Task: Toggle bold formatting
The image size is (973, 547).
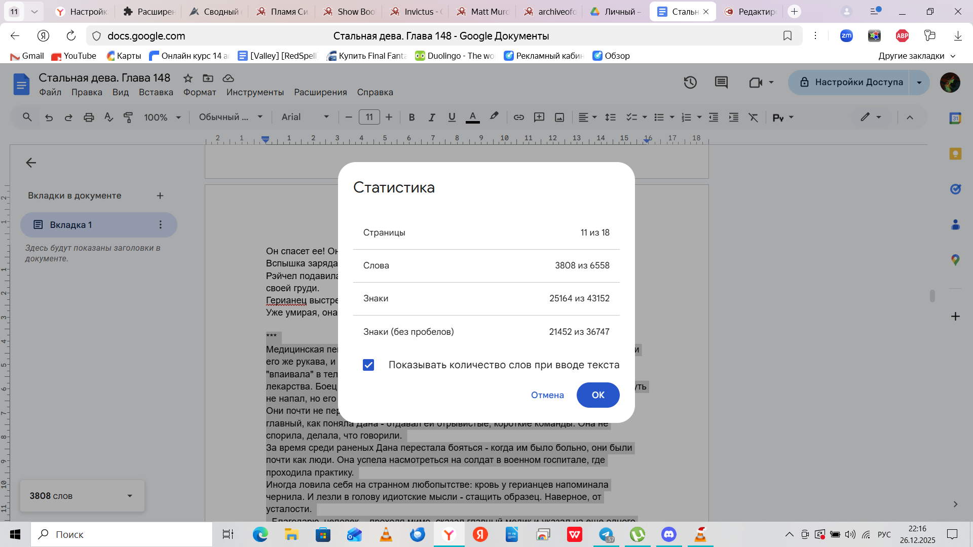Action: [411, 118]
